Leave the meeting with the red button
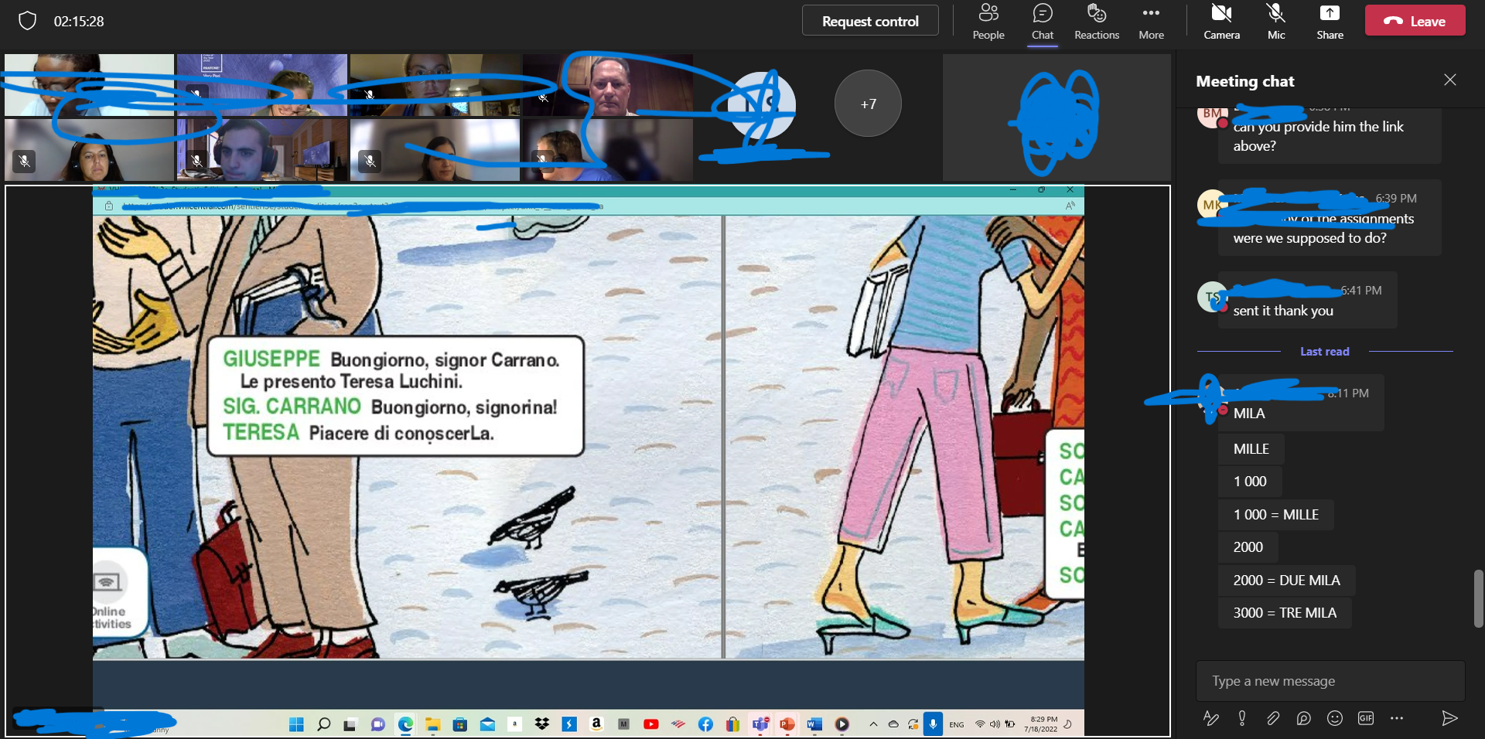 [1415, 21]
